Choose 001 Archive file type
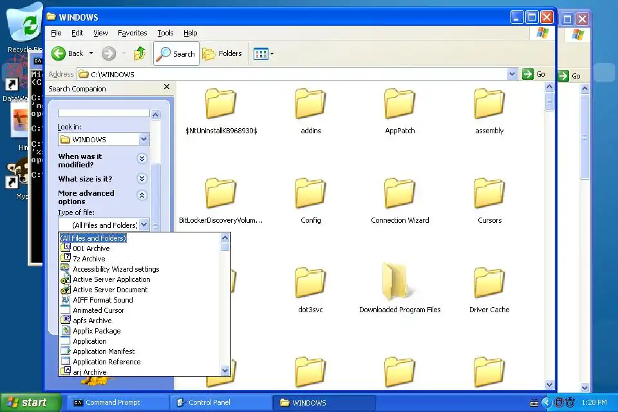Image resolution: width=618 pixels, height=412 pixels. 140,248
